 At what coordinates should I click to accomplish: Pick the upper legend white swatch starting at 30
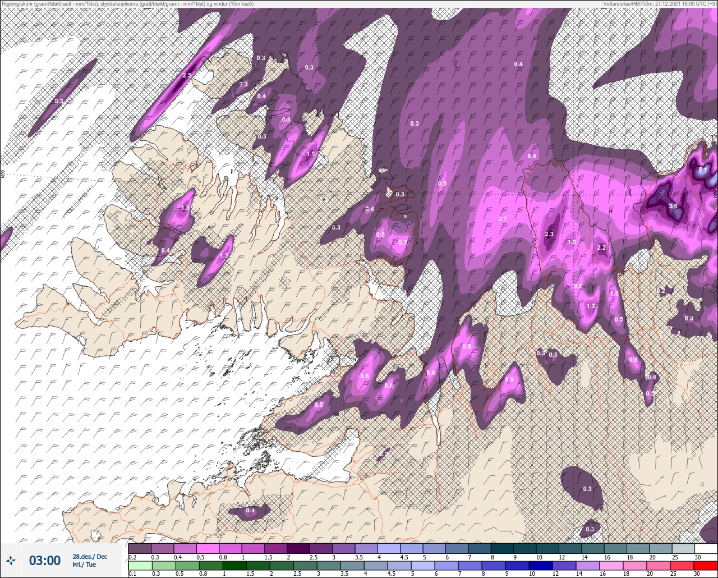click(x=706, y=548)
